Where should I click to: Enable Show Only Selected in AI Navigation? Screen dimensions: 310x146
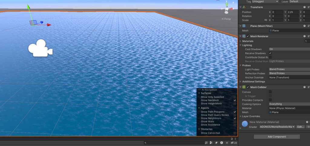tap(235, 97)
